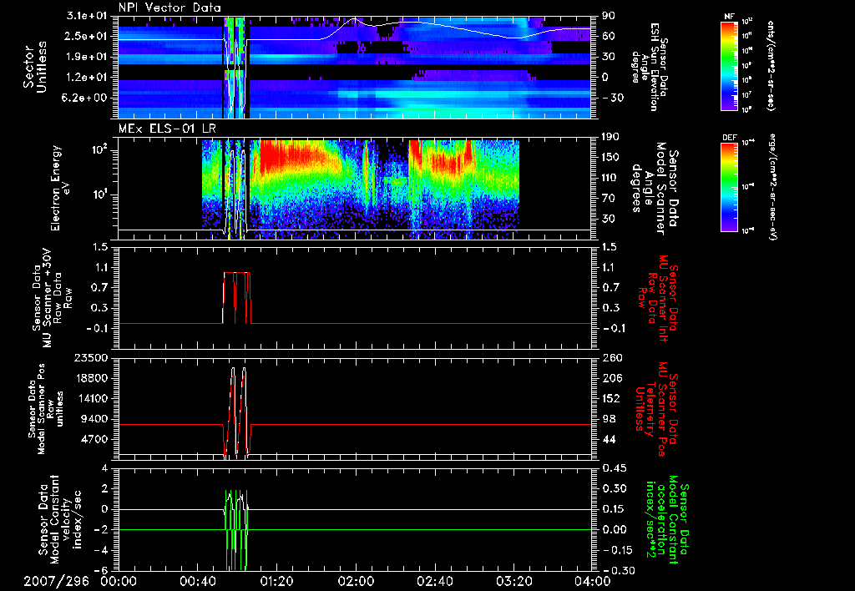Screen dimensions: 855x591
Task: Click the 9400 scanner position tick value
Action: click(96, 419)
